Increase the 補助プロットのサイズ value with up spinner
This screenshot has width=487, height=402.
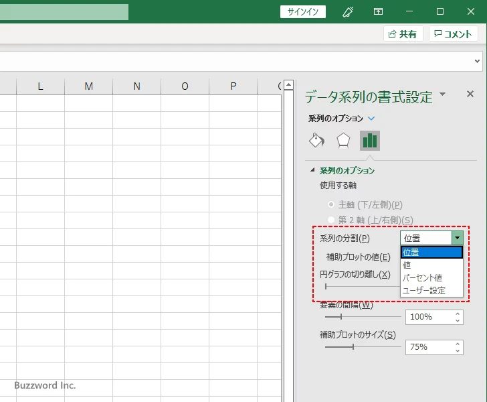pyautogui.click(x=458, y=344)
